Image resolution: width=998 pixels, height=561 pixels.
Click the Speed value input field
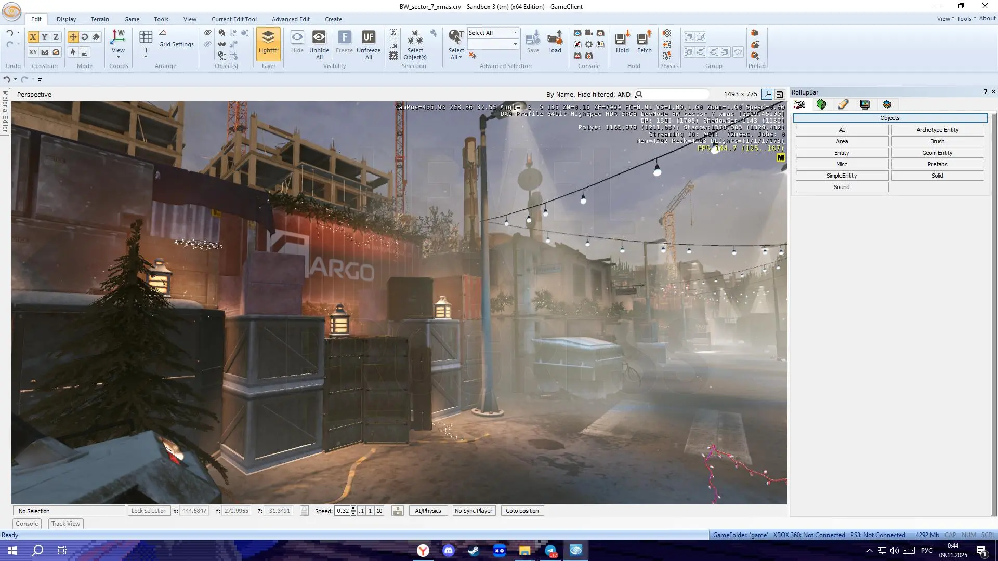pyautogui.click(x=343, y=511)
